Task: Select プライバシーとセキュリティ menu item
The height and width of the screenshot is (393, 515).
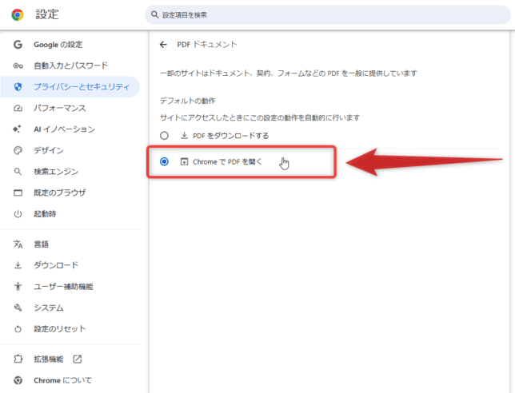Action: pos(70,86)
